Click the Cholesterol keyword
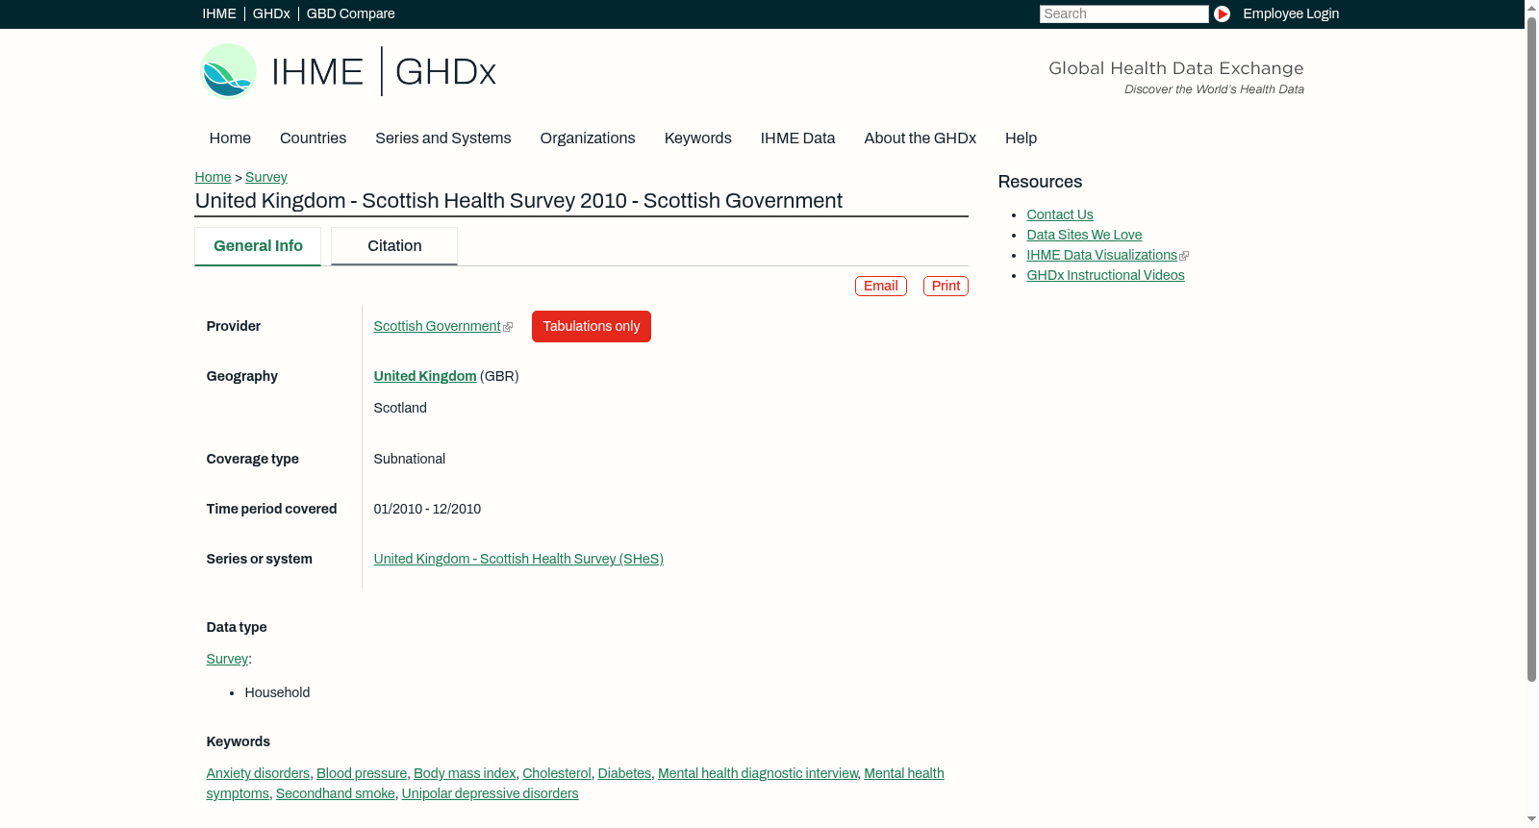The image size is (1539, 828). [x=557, y=773]
